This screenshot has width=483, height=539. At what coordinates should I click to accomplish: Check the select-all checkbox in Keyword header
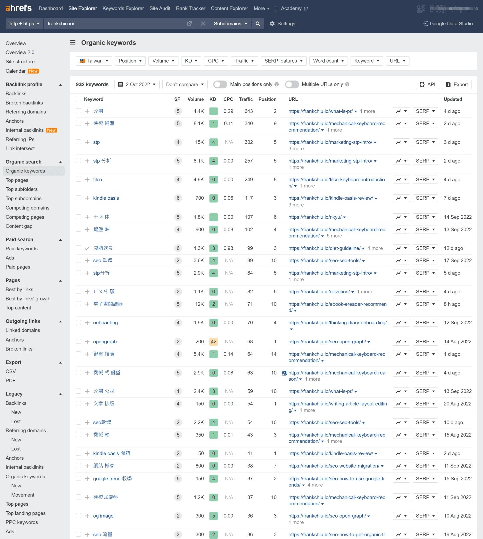[79, 99]
